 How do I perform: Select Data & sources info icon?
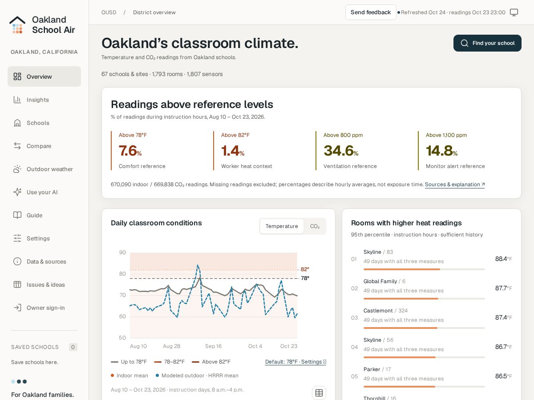click(x=17, y=261)
